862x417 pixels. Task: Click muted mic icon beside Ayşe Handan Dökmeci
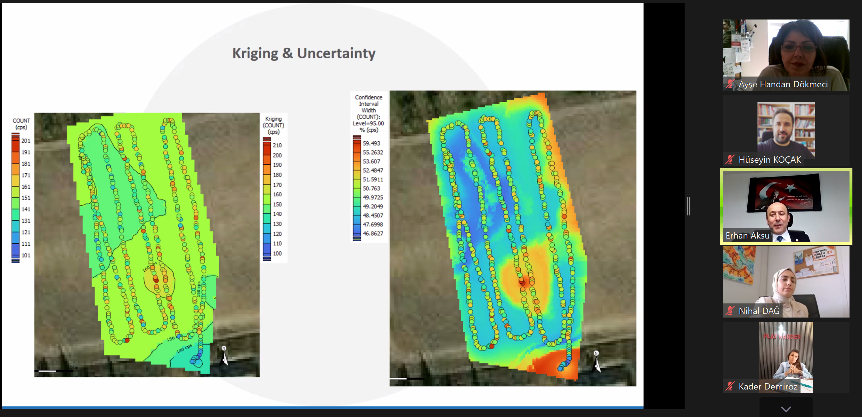(x=730, y=84)
